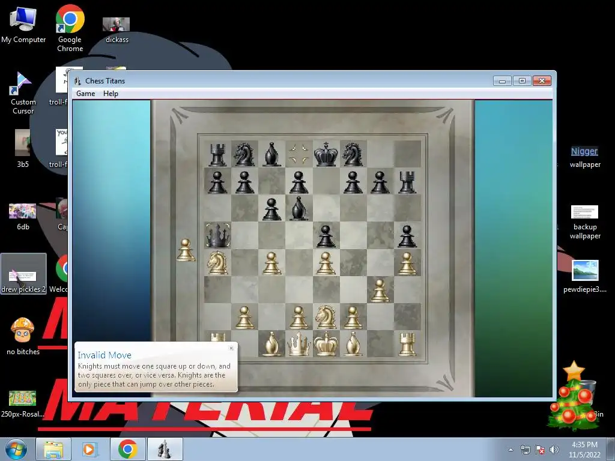Click the black pawn on a7
The width and height of the screenshot is (615, 461).
pyautogui.click(x=217, y=182)
